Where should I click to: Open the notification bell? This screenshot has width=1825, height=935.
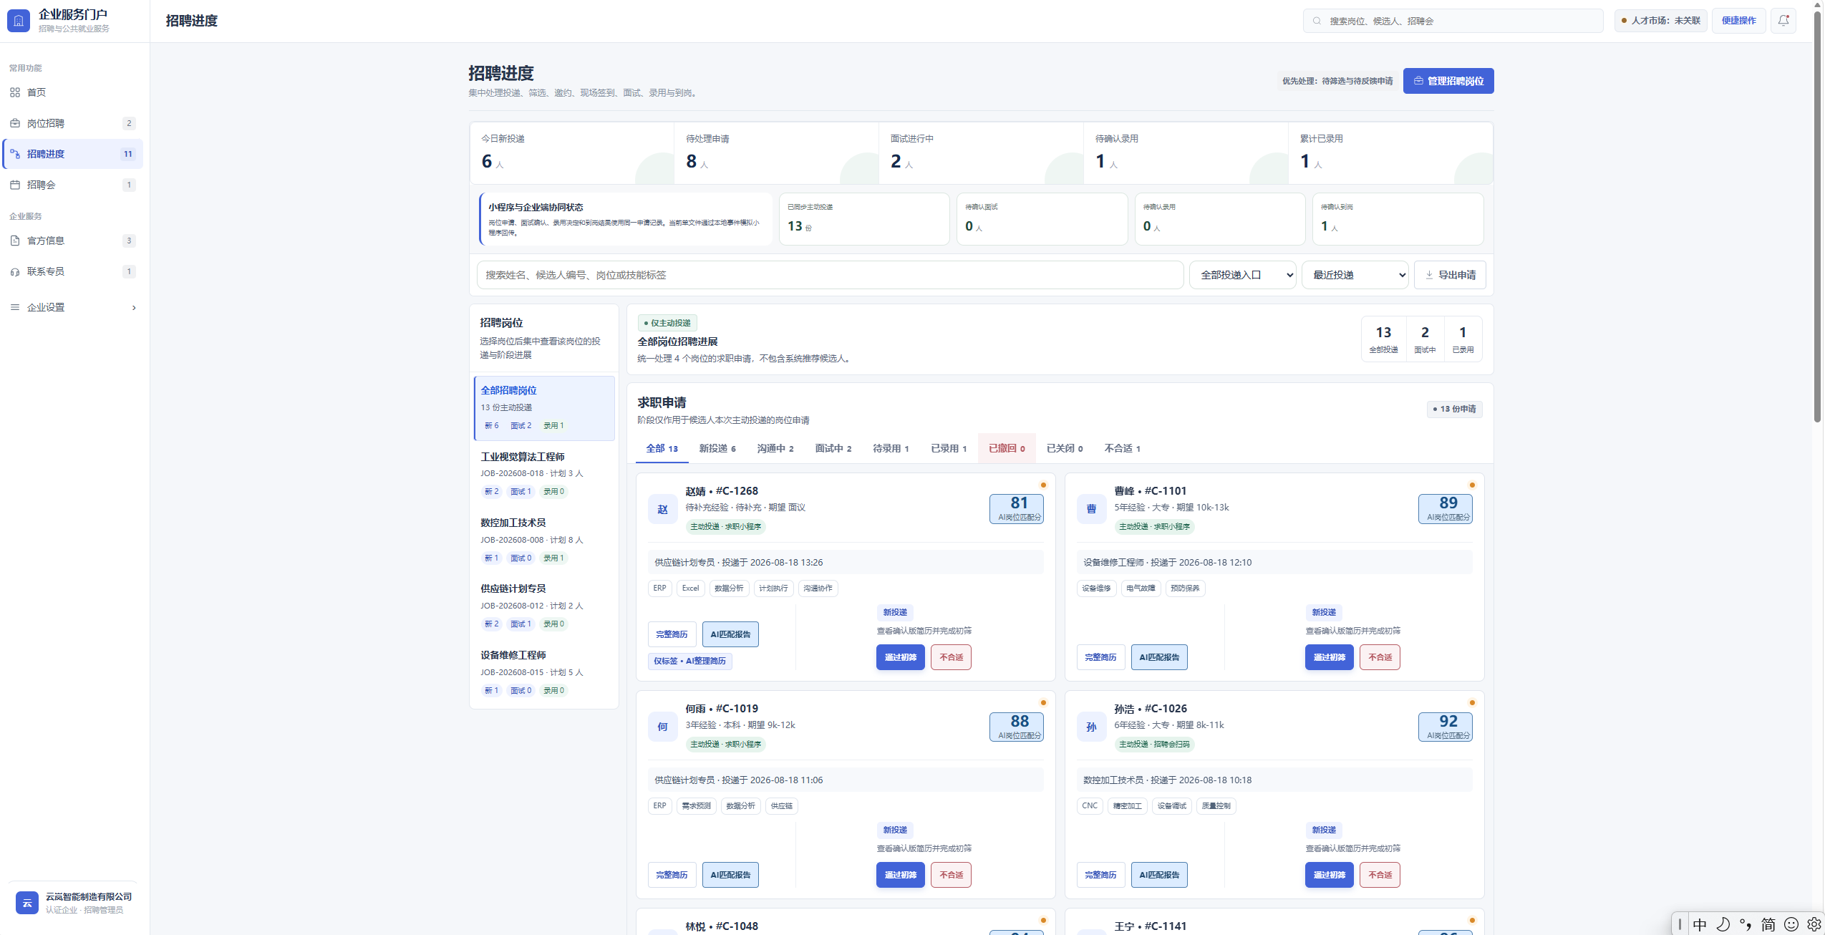[1783, 21]
